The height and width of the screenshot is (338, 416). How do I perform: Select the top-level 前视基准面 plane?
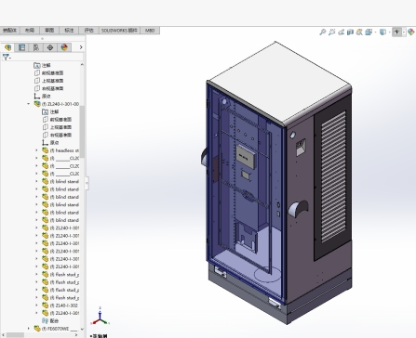pos(48,73)
